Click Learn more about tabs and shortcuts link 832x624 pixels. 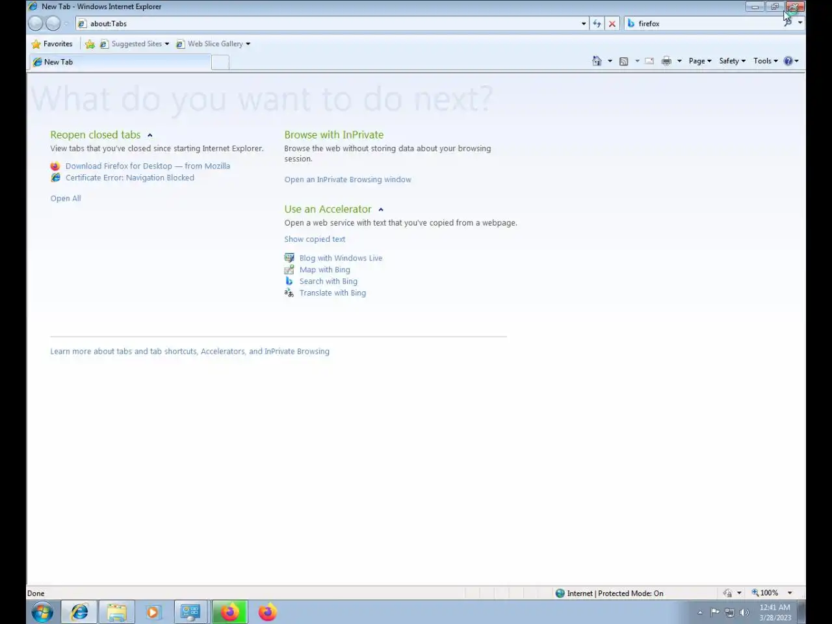click(190, 351)
